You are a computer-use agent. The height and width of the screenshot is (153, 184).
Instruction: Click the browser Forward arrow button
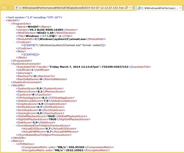11,8
